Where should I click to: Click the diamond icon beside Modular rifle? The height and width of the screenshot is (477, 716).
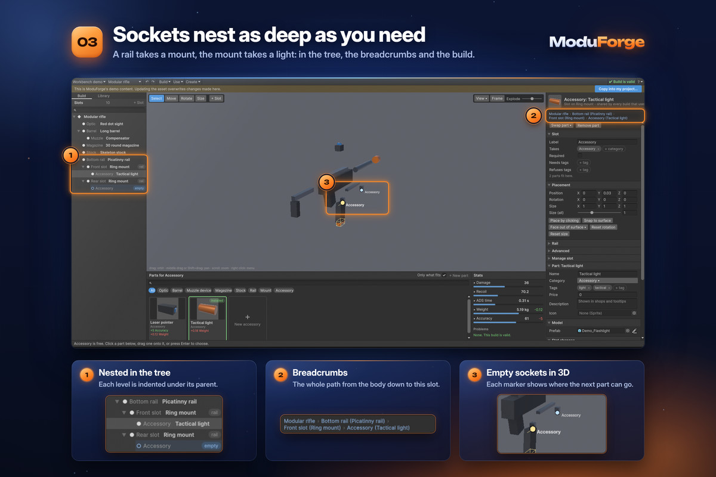[79, 117]
